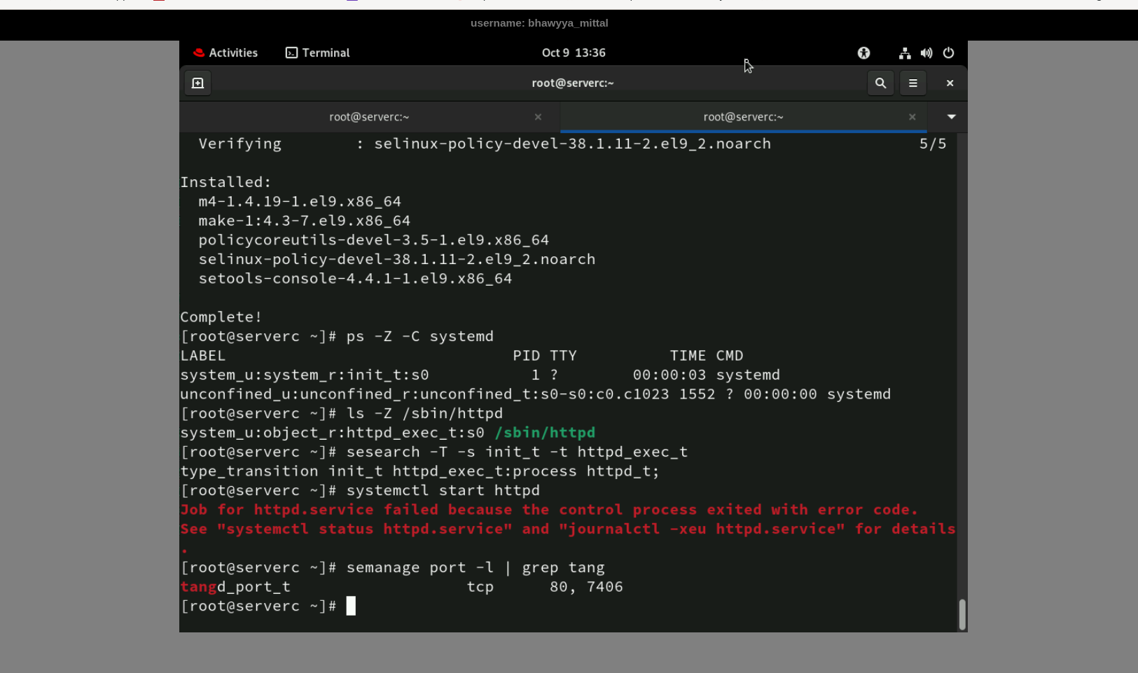Open the terminal search tool
This screenshot has height=673, width=1138.
(x=880, y=83)
